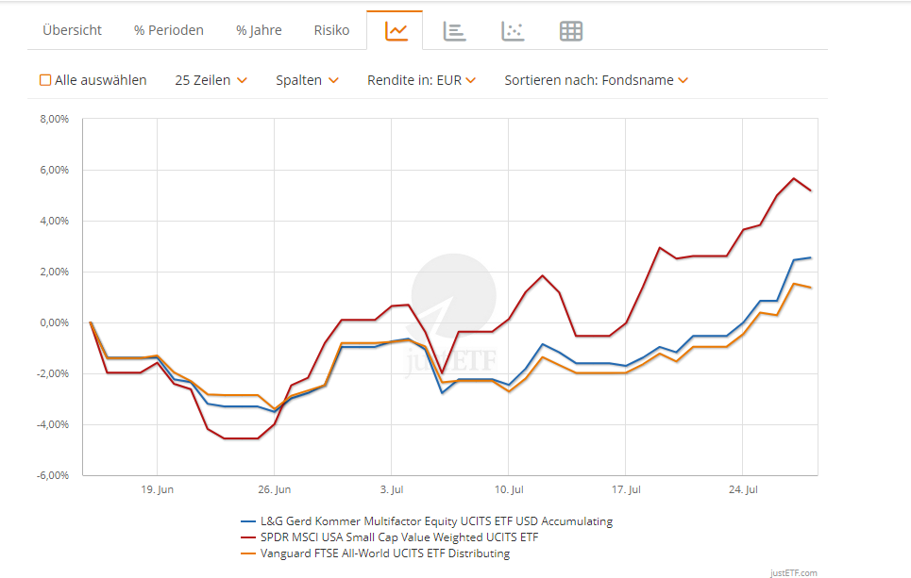Click the justETF.com credit link
This screenshot has height=578, width=911.
pos(793,572)
